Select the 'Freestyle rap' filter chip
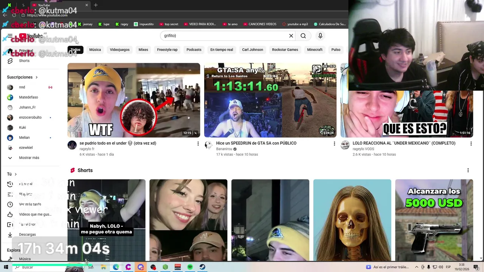Screen dimensions: 484x272 point(167,50)
